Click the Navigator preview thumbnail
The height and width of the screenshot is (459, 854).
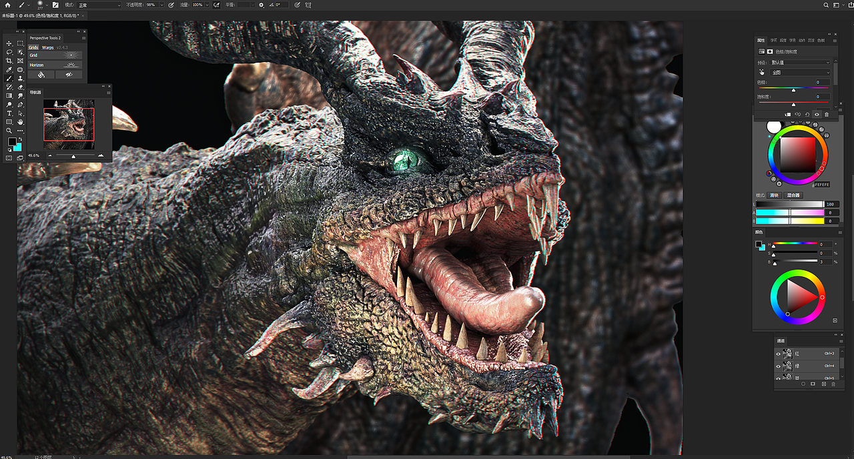[x=69, y=125]
